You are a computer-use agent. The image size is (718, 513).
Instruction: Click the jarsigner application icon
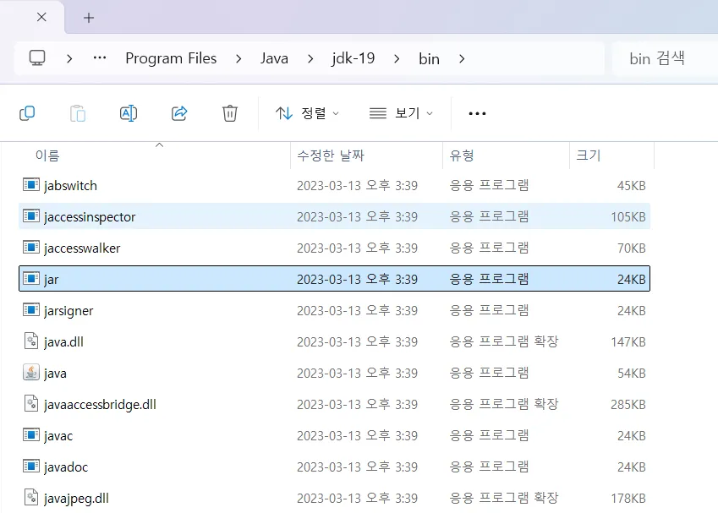pyautogui.click(x=31, y=310)
